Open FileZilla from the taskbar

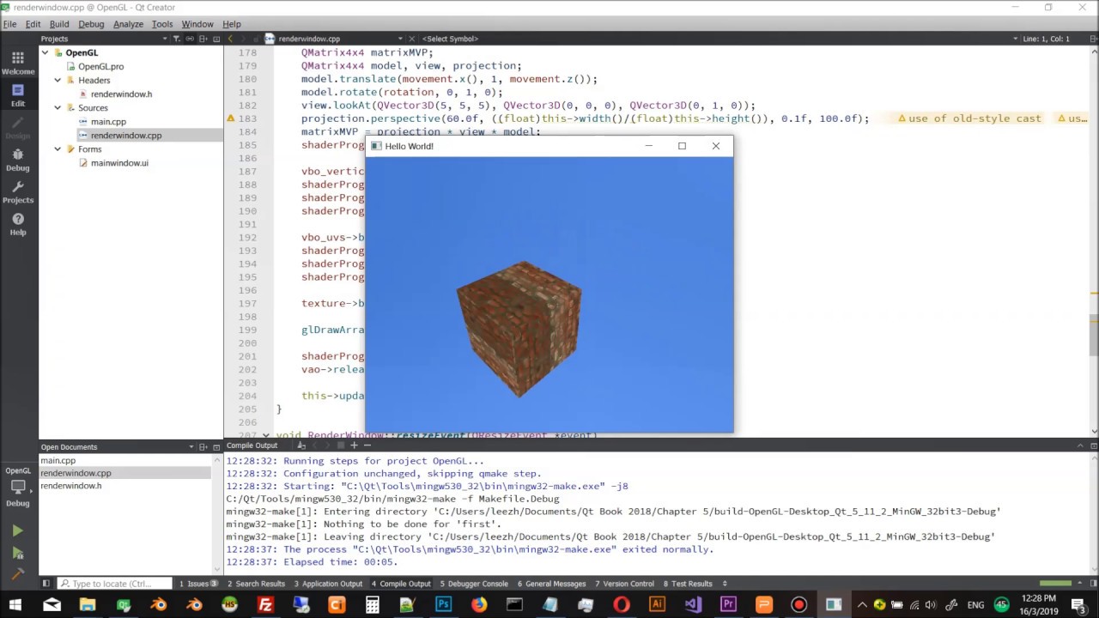point(265,605)
